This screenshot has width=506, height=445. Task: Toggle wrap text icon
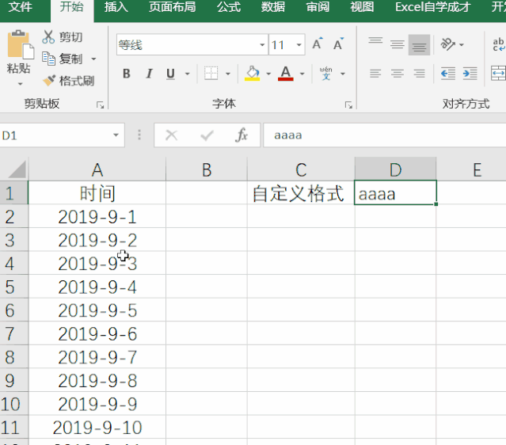[x=499, y=44]
